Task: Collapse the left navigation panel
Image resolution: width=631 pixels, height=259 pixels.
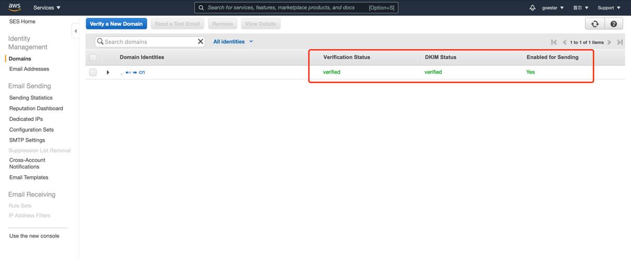Action: [x=75, y=32]
